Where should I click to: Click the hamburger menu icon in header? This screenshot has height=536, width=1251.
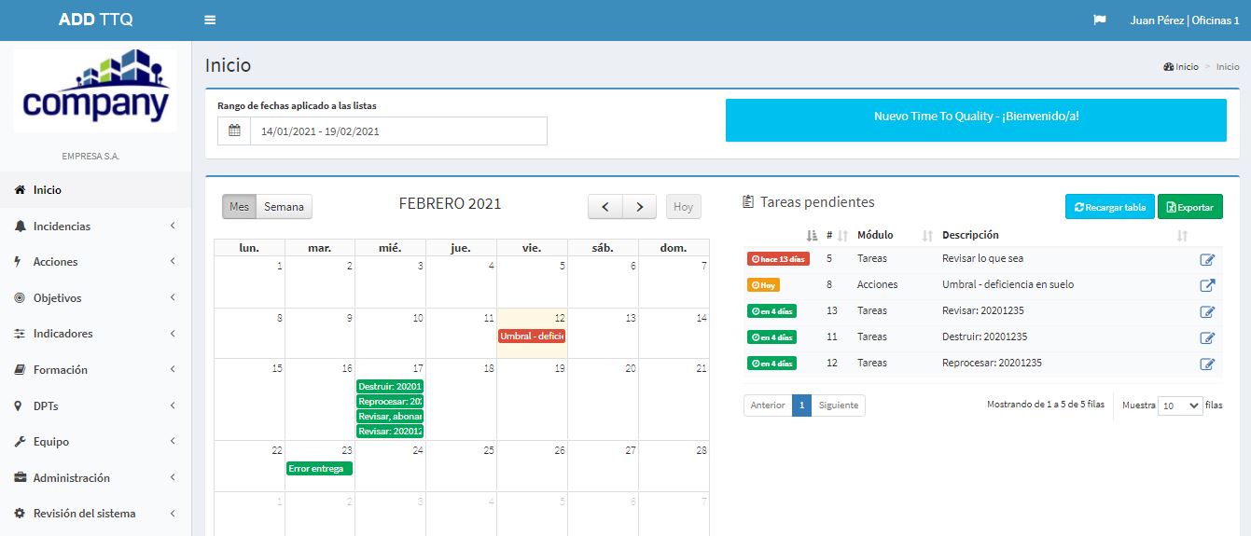(210, 20)
